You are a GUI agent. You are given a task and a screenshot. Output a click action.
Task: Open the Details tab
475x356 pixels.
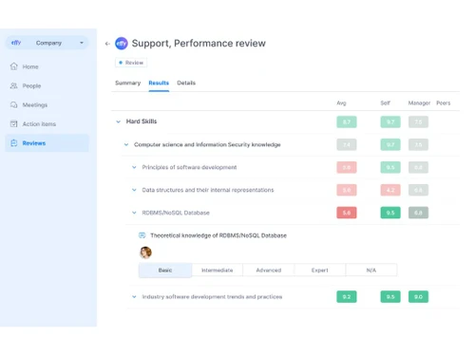coord(186,83)
